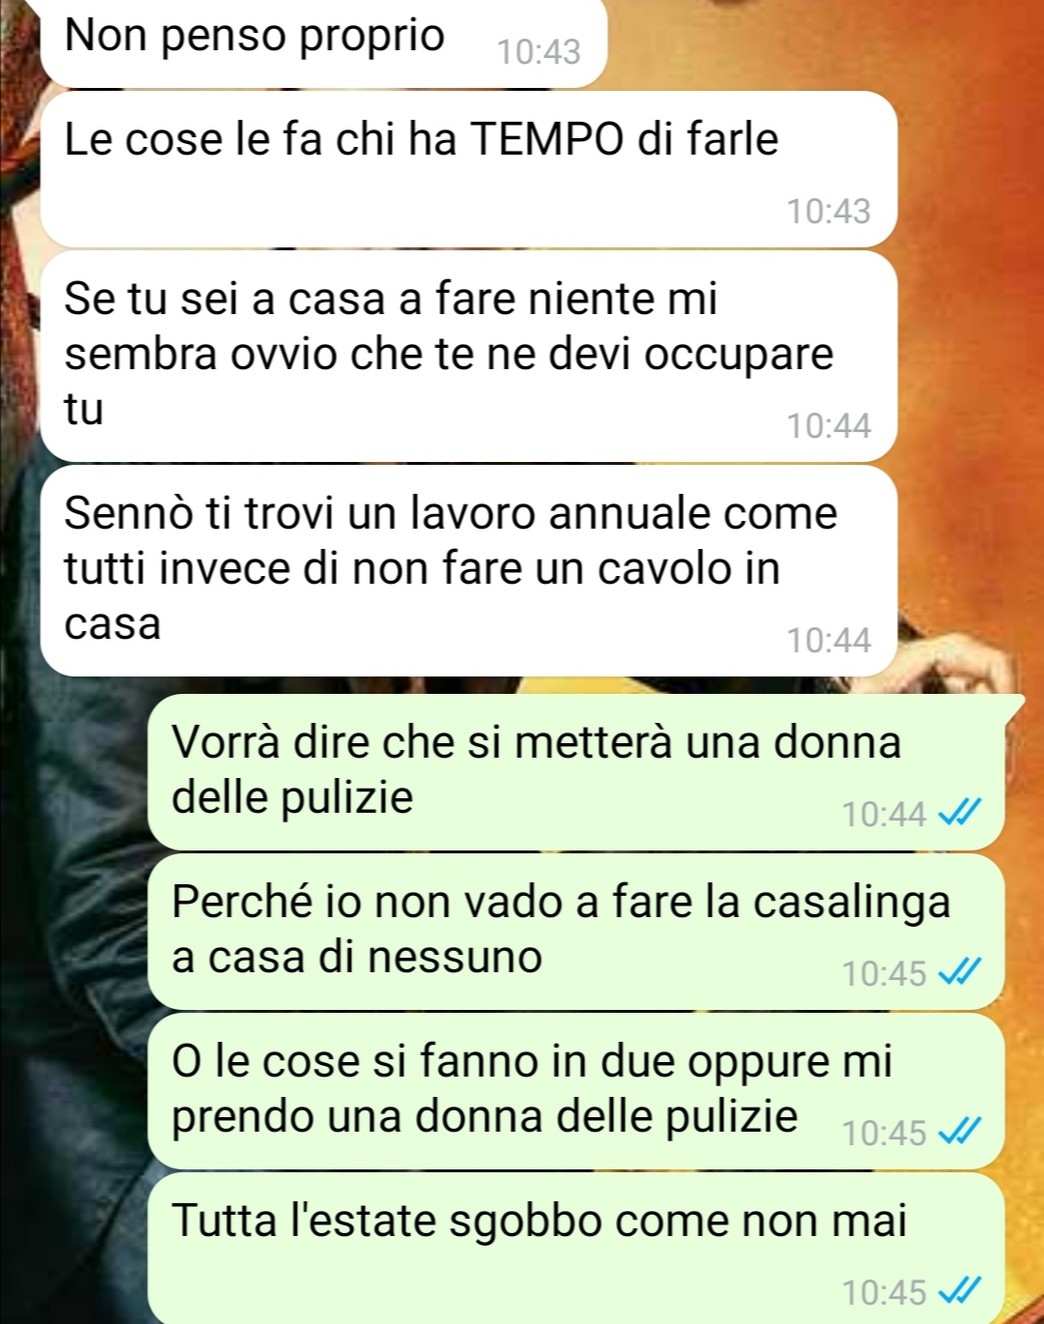Image resolution: width=1044 pixels, height=1324 pixels.
Task: Tap the blue ticks beside 'prendo una donna delle pulizie'
Action: click(960, 1132)
